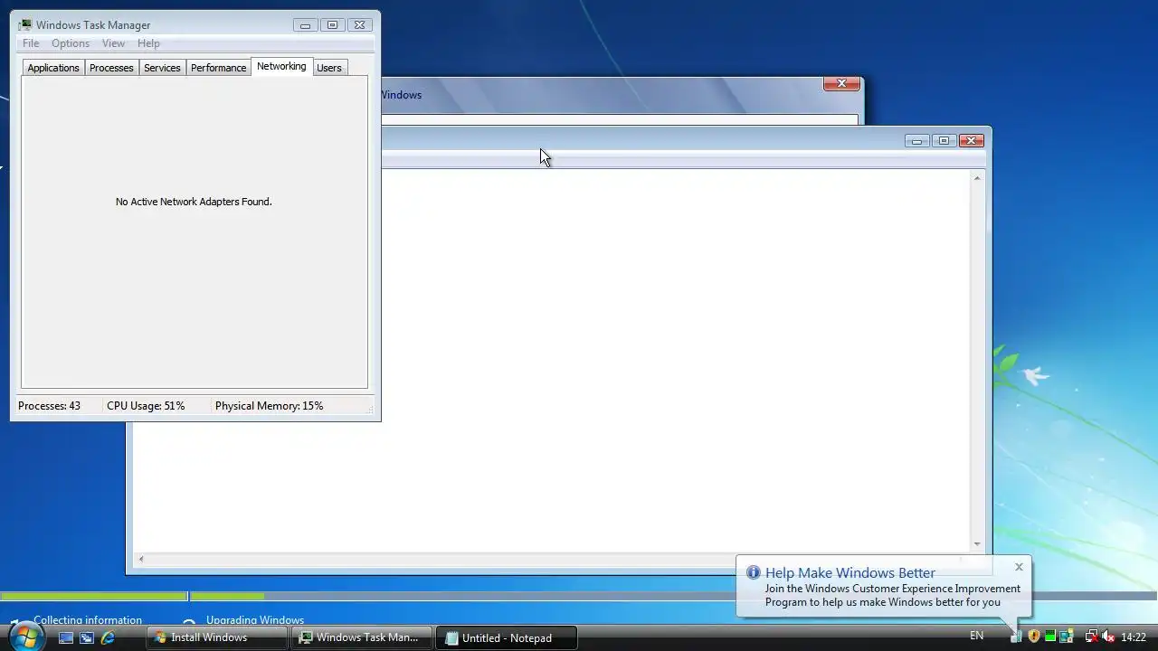This screenshot has width=1158, height=651.
Task: Click Switch between windows quick launch icon
Action: (x=87, y=637)
